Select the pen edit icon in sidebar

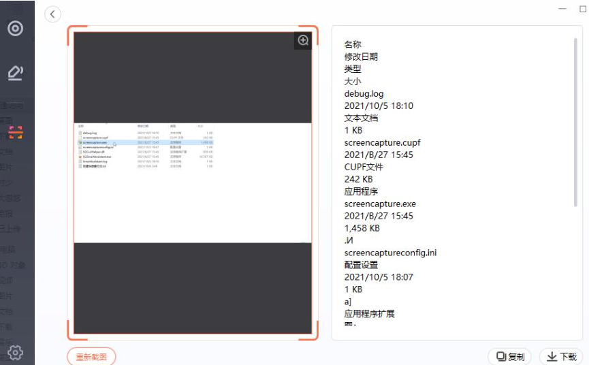(15, 72)
